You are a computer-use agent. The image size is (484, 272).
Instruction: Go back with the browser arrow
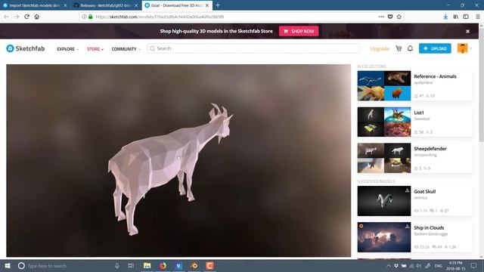pyautogui.click(x=7, y=17)
